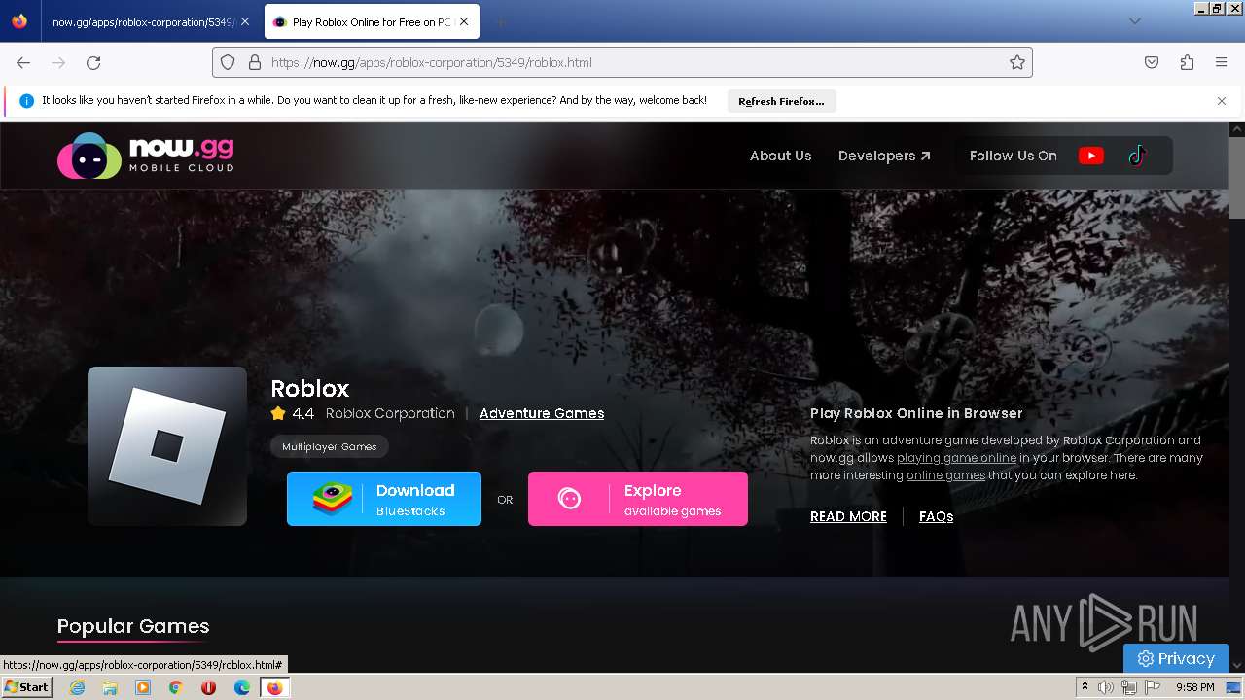1245x700 pixels.
Task: Close the first now.gg tab
Action: pyautogui.click(x=244, y=21)
